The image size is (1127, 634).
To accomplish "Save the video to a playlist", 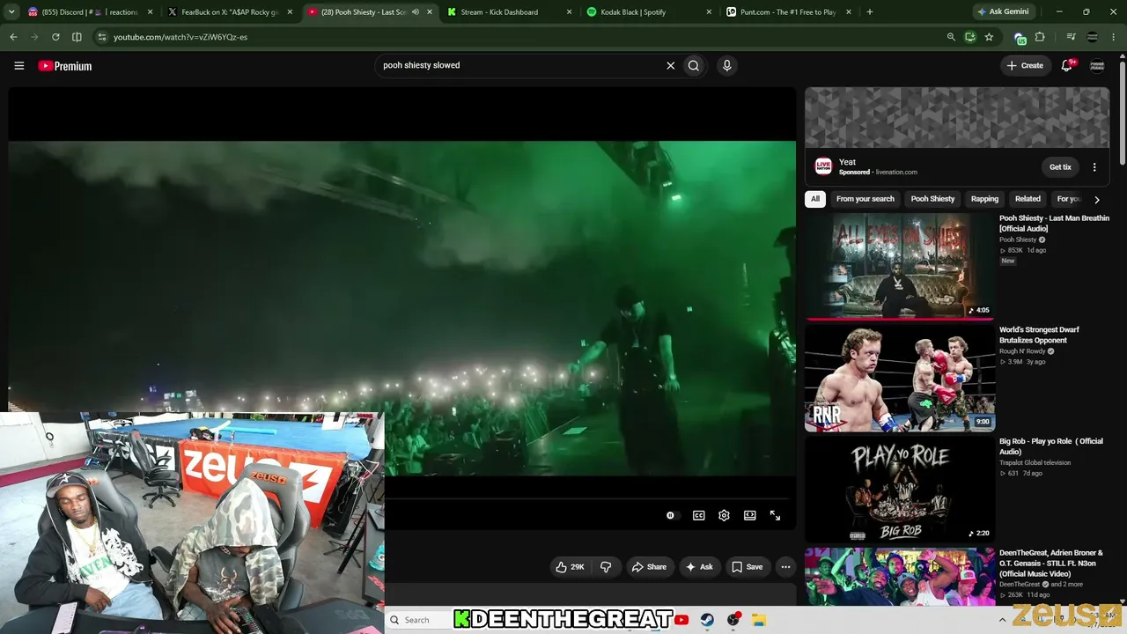I will click(x=748, y=567).
